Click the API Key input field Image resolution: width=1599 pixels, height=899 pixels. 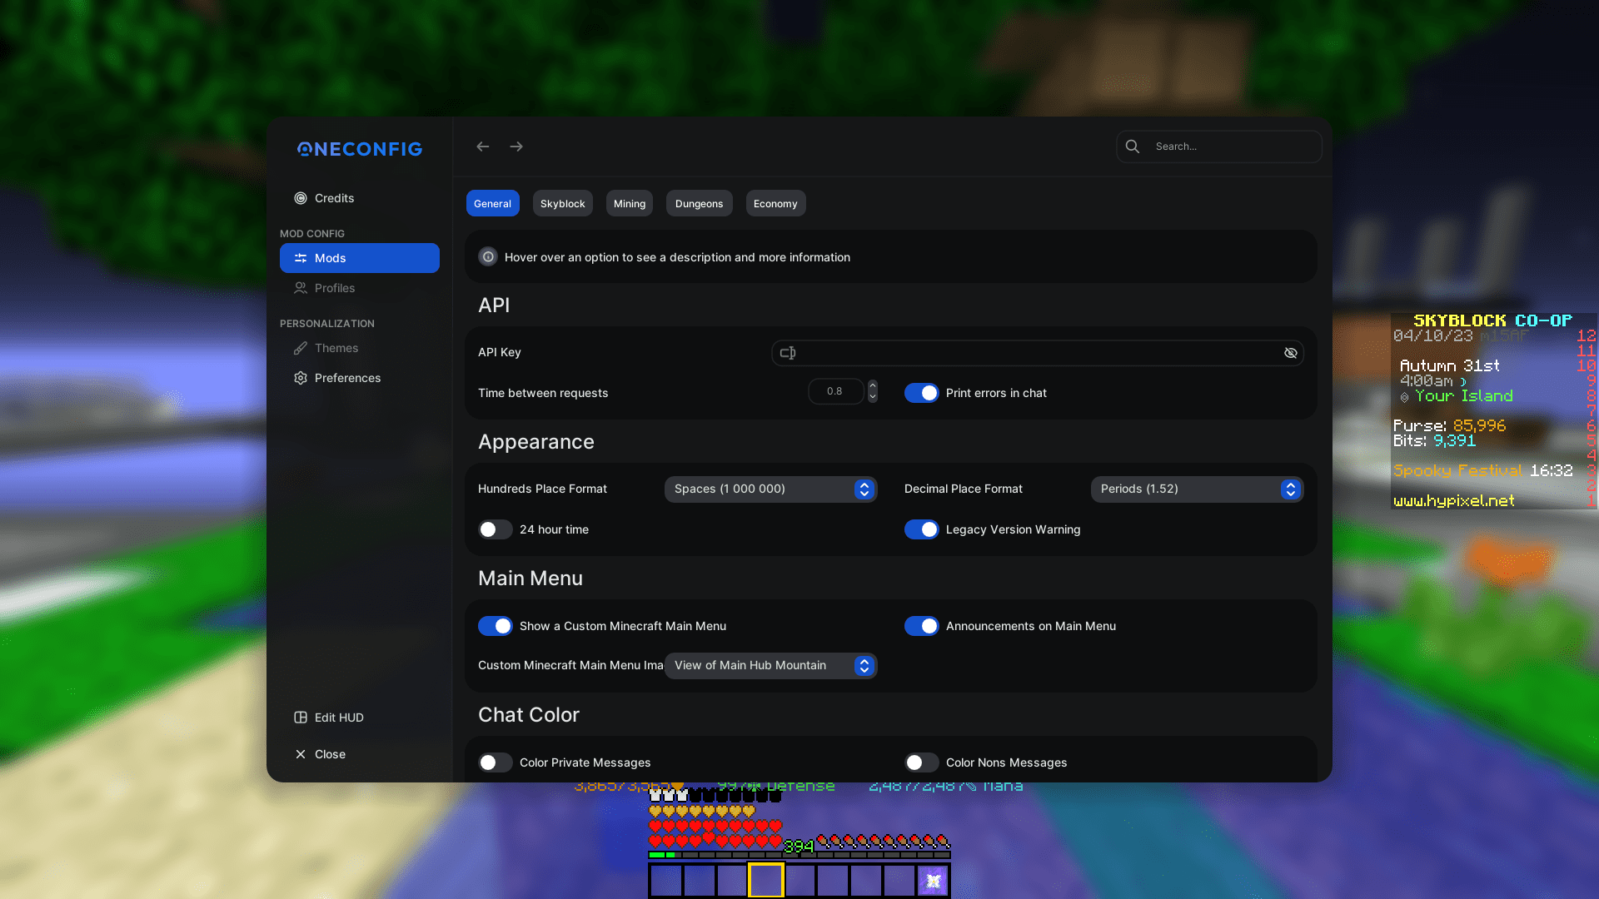click(1038, 353)
